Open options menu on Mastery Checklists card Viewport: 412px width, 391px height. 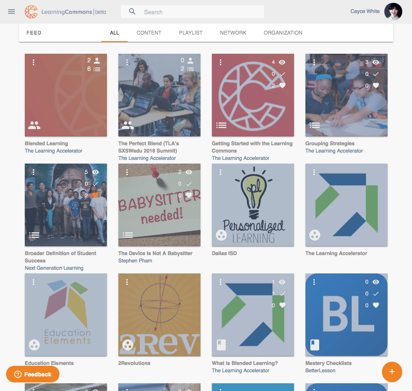coord(314,282)
